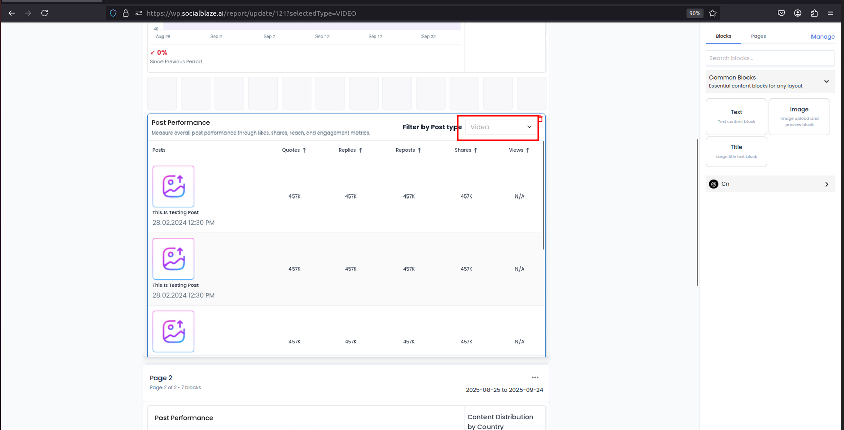Reload the page with refresh icon
Screen dimensions: 844x430
pyautogui.click(x=45, y=13)
